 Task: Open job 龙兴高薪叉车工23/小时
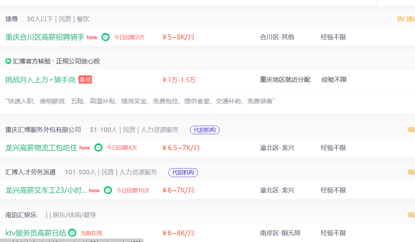click(46, 190)
